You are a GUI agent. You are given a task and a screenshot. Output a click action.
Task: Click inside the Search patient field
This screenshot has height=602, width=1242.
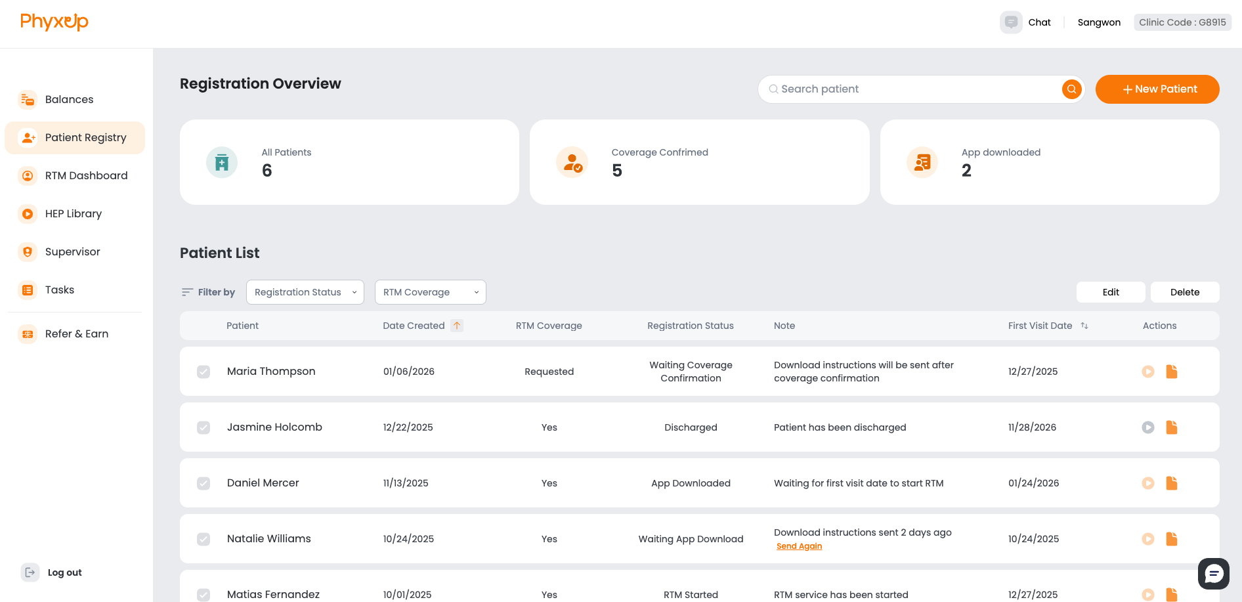pyautogui.click(x=886, y=89)
